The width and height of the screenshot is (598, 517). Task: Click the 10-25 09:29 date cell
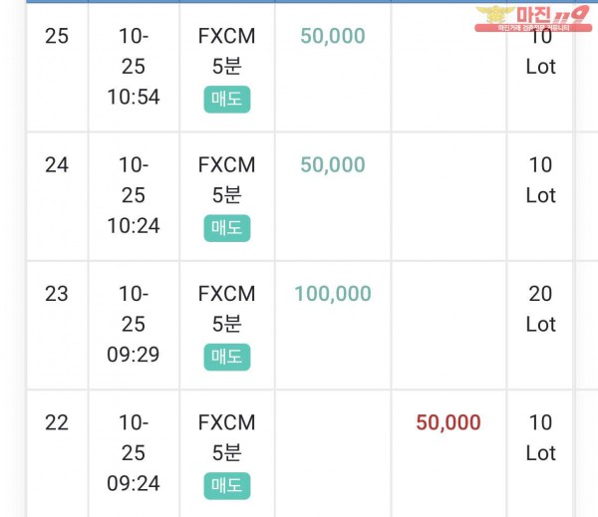point(134,324)
